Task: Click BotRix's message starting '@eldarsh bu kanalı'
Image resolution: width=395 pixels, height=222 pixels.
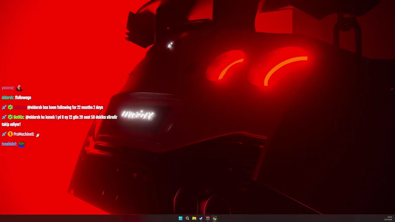Action: pos(71,117)
